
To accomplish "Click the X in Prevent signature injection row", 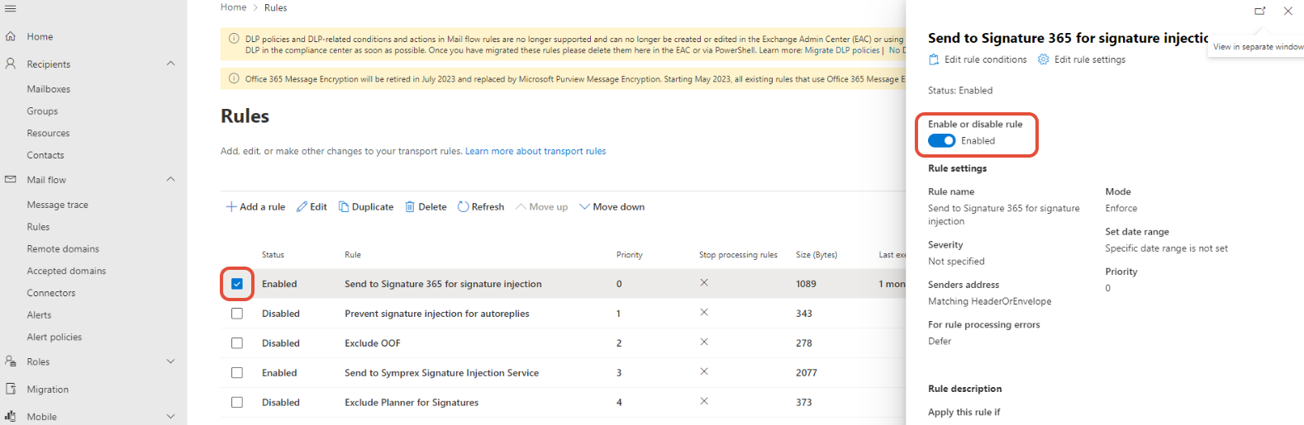I will pyautogui.click(x=704, y=312).
